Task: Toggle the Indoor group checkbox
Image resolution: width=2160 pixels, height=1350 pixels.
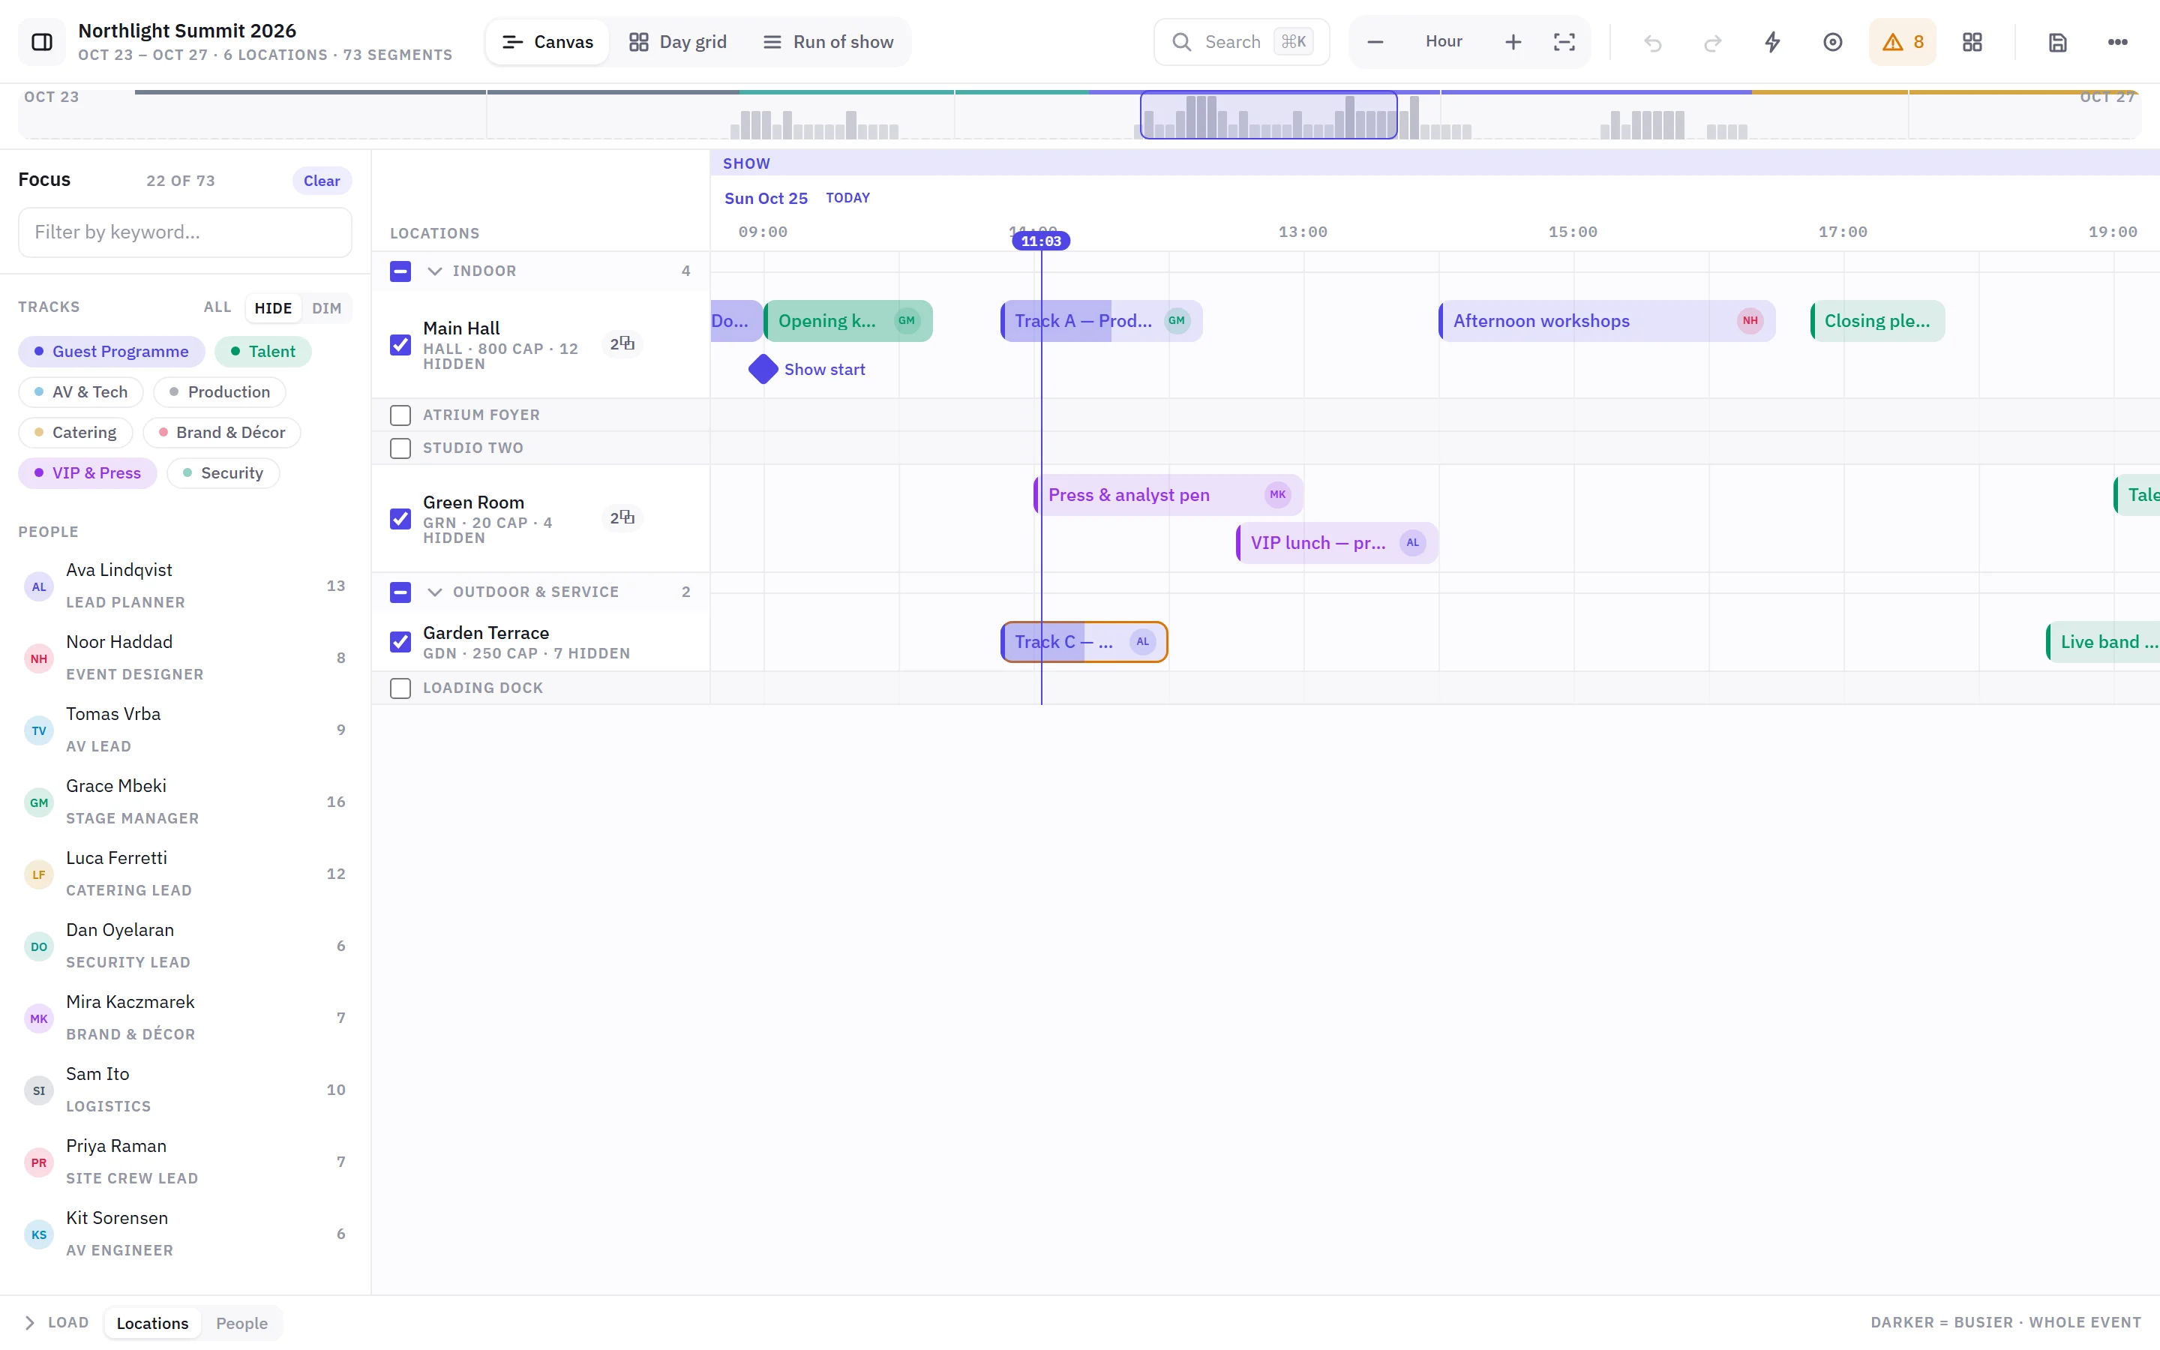Action: point(400,271)
